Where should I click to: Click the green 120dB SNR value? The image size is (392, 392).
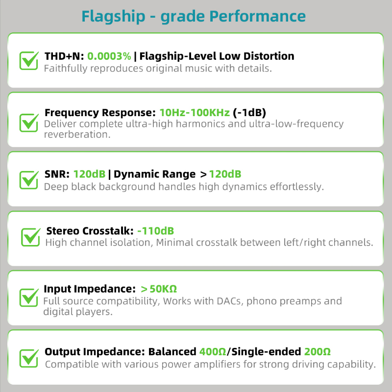[x=89, y=174]
